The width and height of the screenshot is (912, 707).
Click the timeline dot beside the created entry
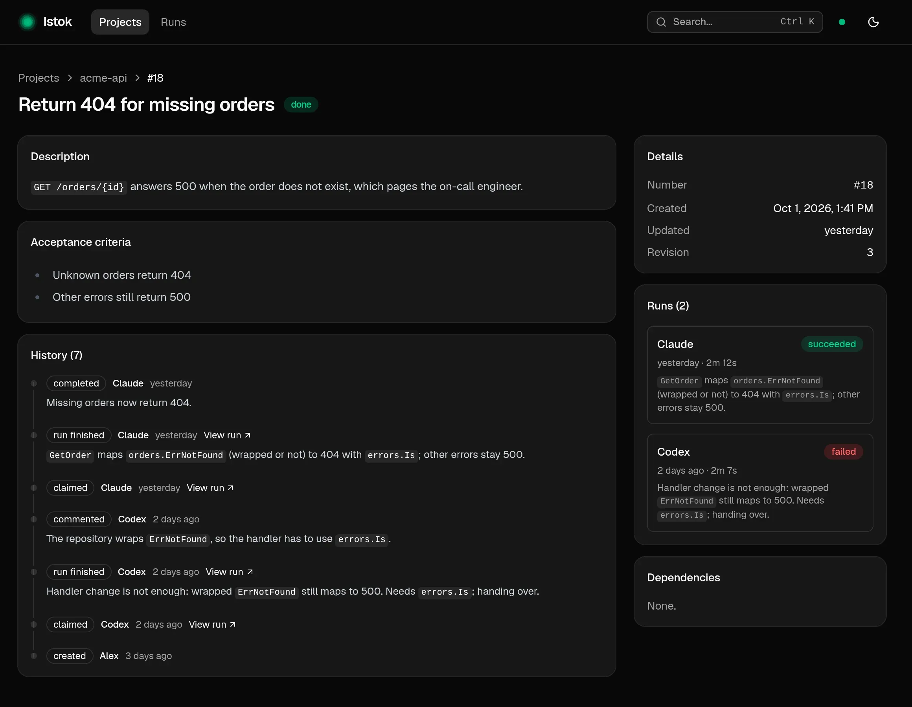[x=34, y=656]
